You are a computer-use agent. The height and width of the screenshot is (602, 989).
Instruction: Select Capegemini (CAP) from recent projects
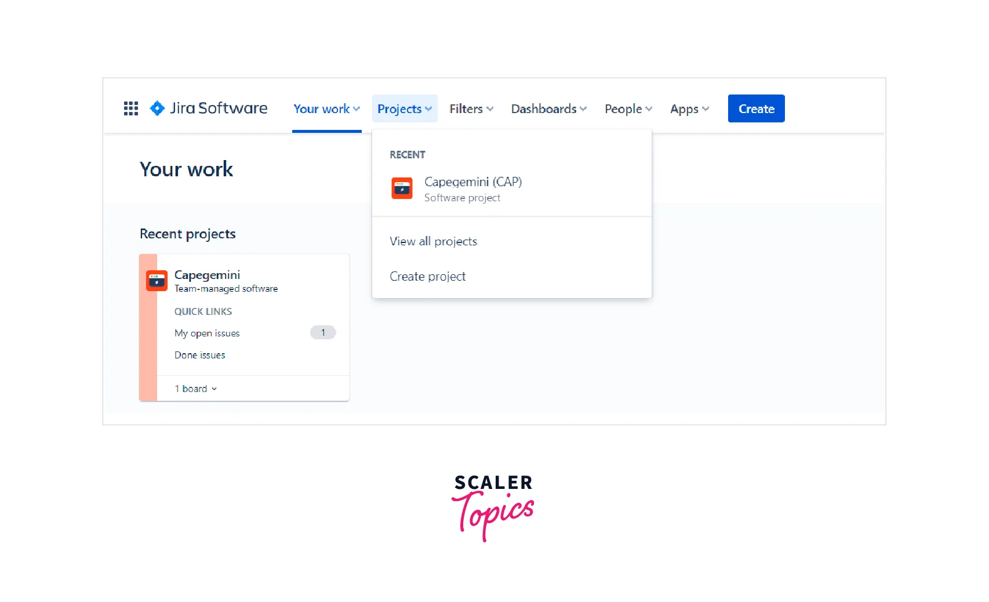pyautogui.click(x=473, y=182)
